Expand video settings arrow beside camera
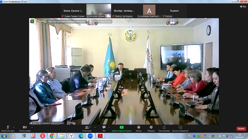The image size is (248, 139). (x=32, y=127)
